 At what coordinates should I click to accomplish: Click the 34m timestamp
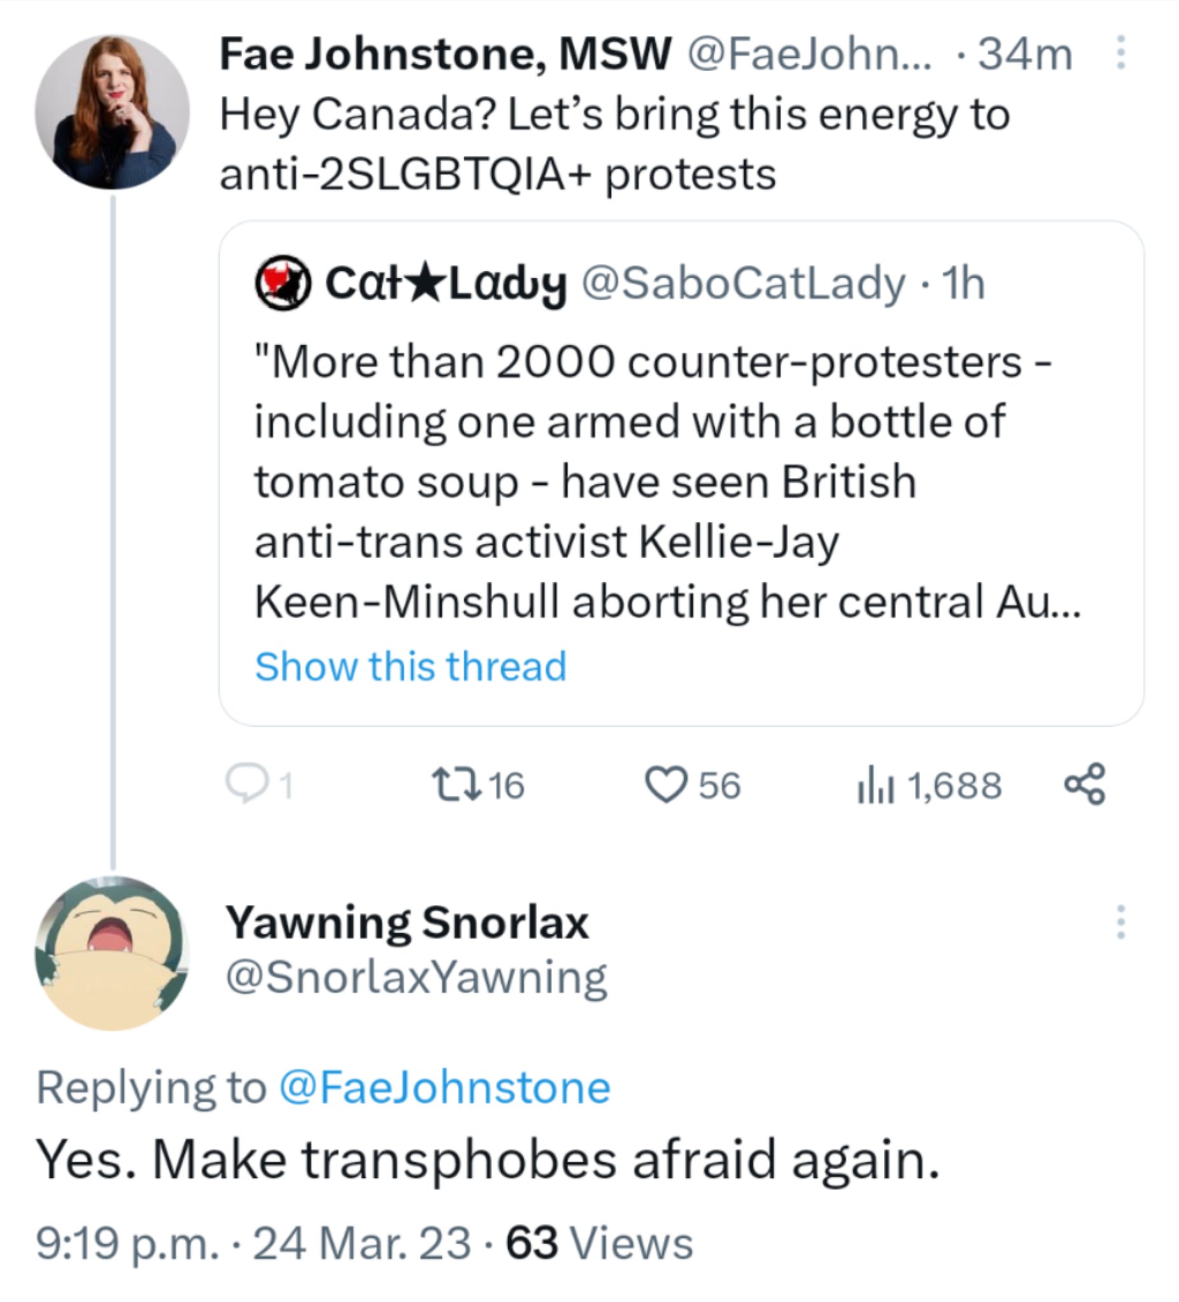1025,53
